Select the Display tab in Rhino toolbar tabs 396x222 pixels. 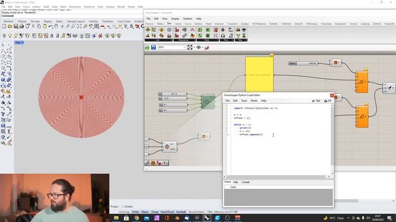pyautogui.click(x=48, y=22)
